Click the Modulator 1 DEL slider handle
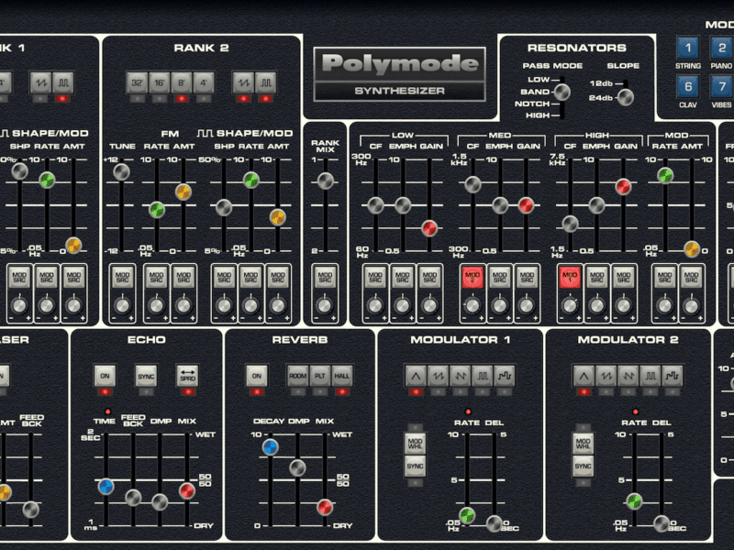This screenshot has height=550, width=734. [x=494, y=523]
